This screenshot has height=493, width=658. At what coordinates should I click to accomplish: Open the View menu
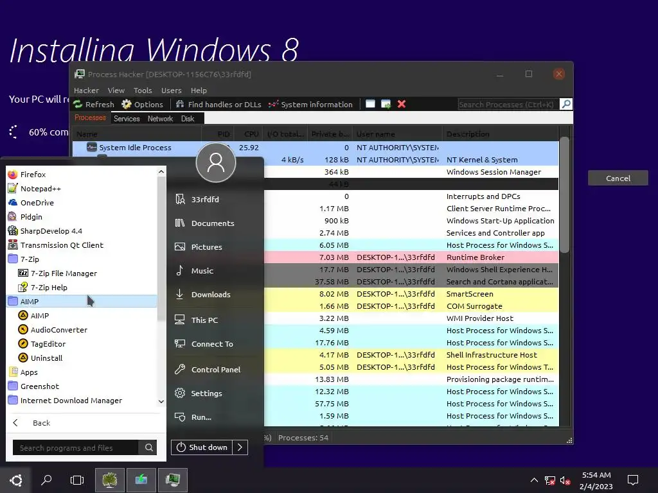coord(116,91)
